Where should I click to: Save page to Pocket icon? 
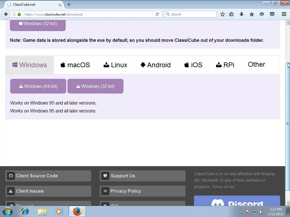pos(272,14)
